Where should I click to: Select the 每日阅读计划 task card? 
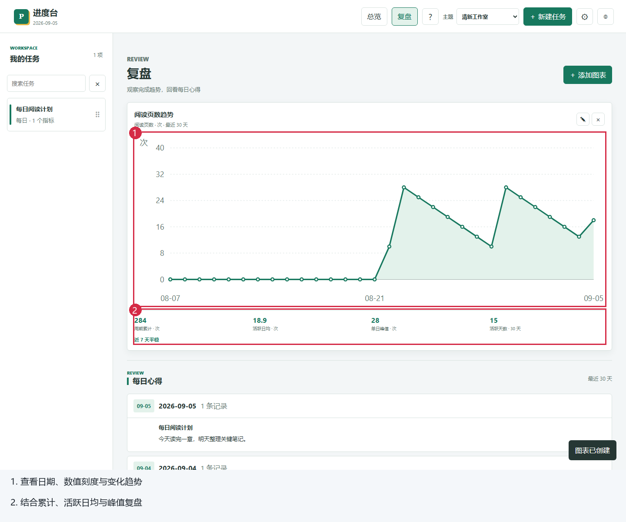coord(57,114)
